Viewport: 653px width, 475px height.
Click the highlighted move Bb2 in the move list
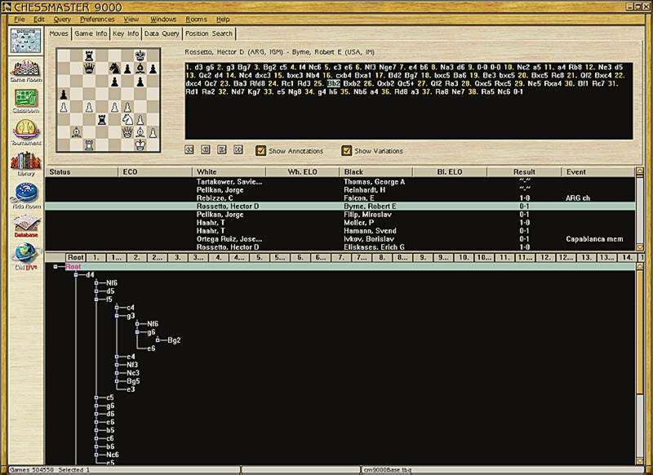tap(334, 83)
